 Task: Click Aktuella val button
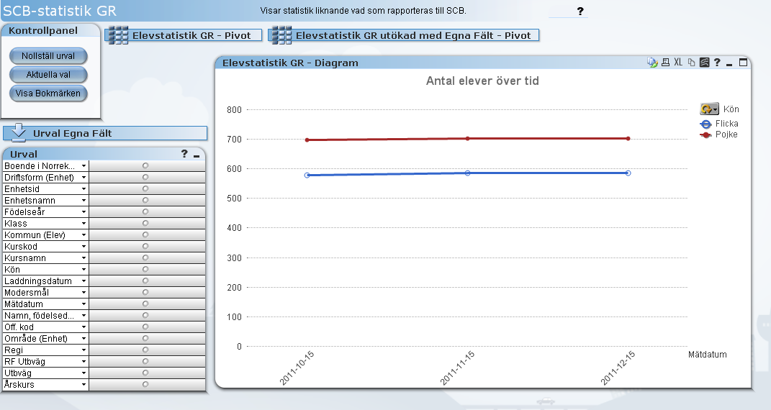tap(48, 75)
